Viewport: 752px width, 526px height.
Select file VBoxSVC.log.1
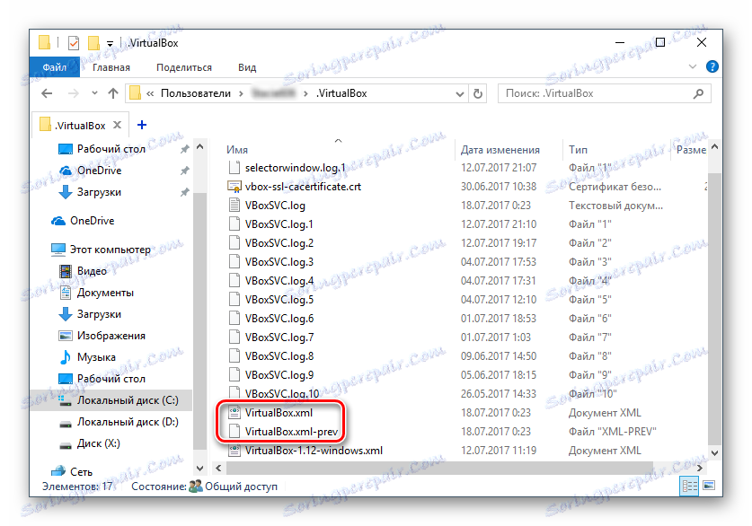tap(279, 224)
